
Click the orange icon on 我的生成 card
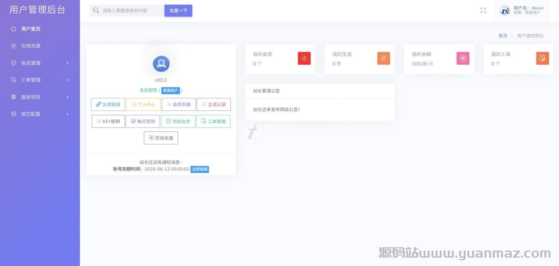384,58
